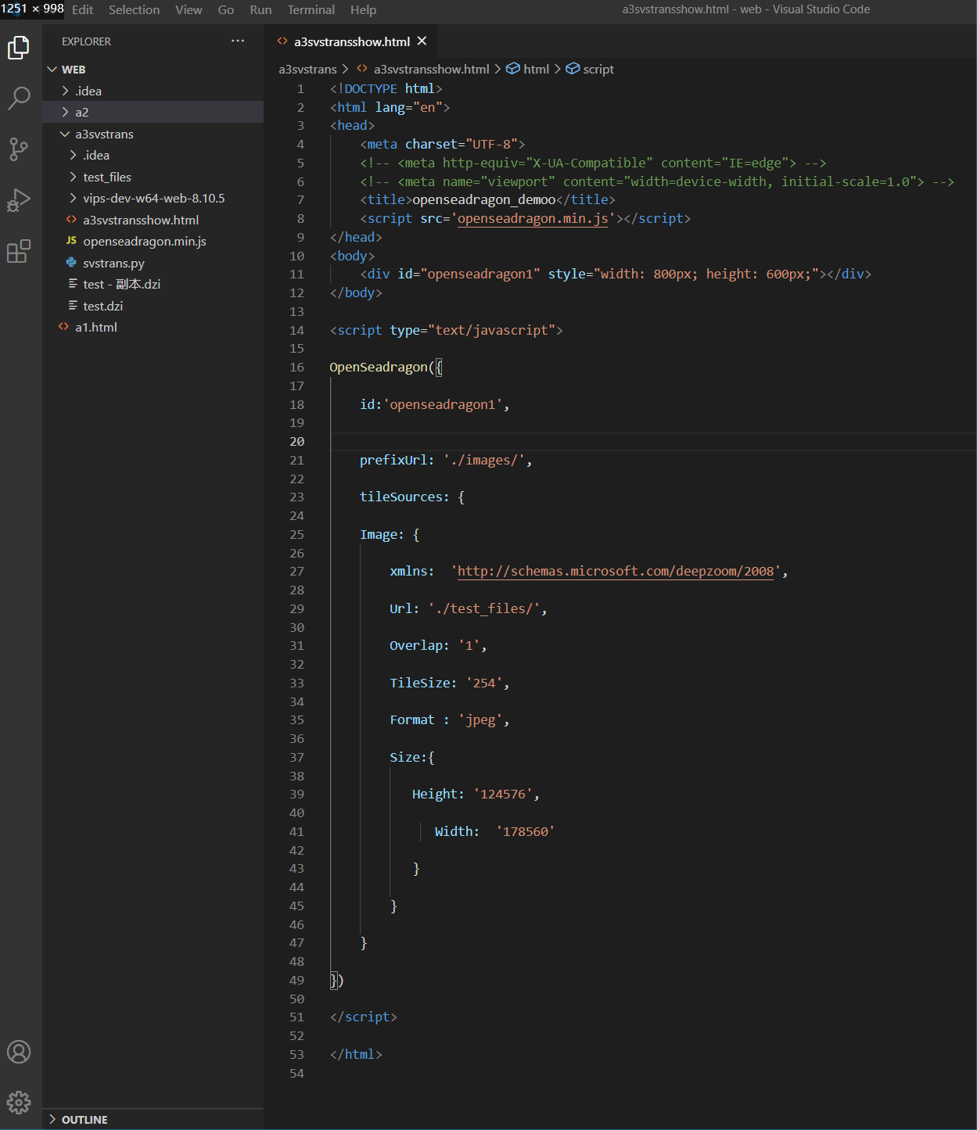
Task: Open openseadragon.min.js file in explorer
Action: pyautogui.click(x=153, y=241)
